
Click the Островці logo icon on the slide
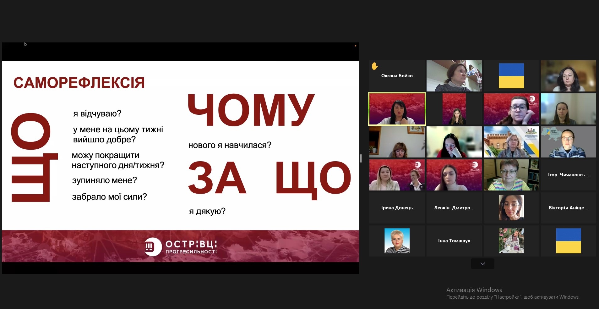[153, 246]
